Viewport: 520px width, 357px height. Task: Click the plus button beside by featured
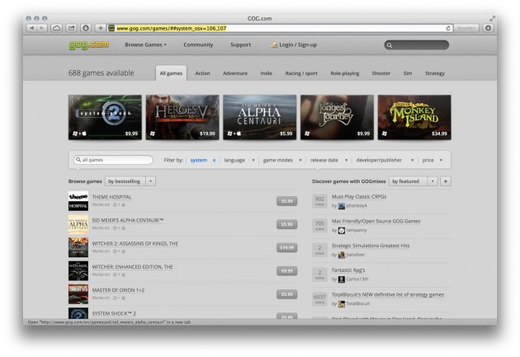[446, 181]
